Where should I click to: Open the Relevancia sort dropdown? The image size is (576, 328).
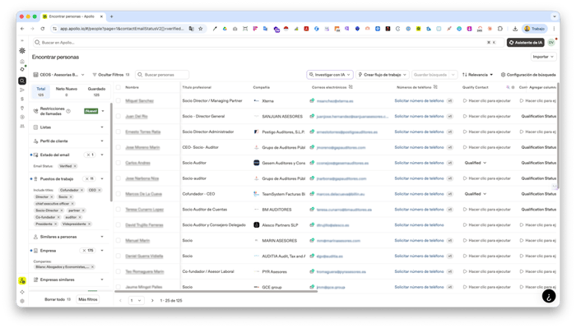(x=477, y=75)
